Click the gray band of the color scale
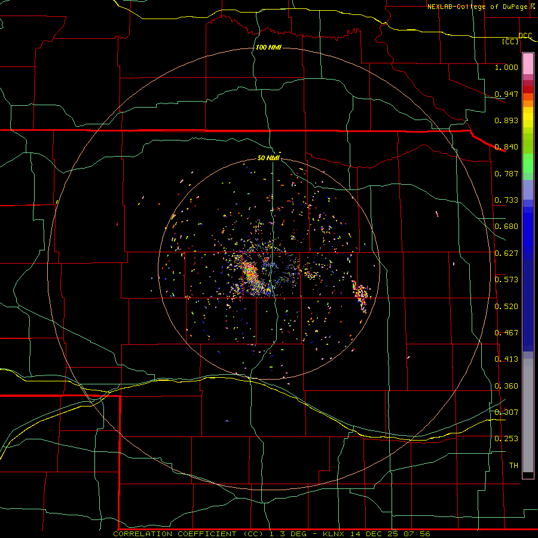The height and width of the screenshot is (538, 538). click(x=528, y=415)
